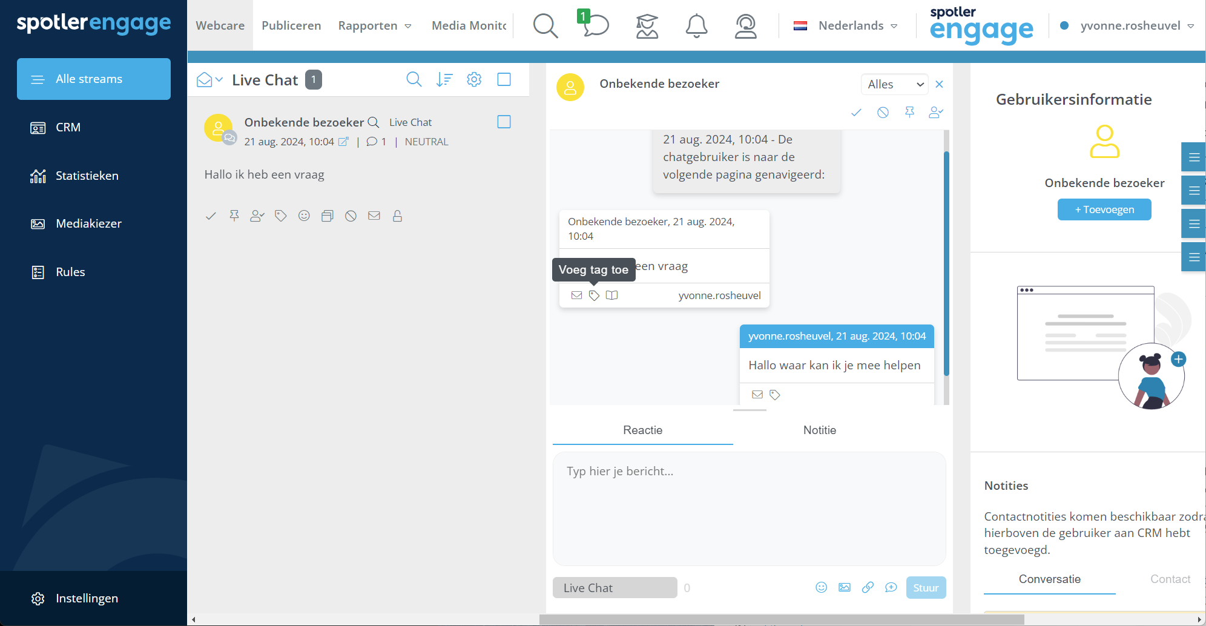Lock the conversation with padlock icon

coord(397,216)
